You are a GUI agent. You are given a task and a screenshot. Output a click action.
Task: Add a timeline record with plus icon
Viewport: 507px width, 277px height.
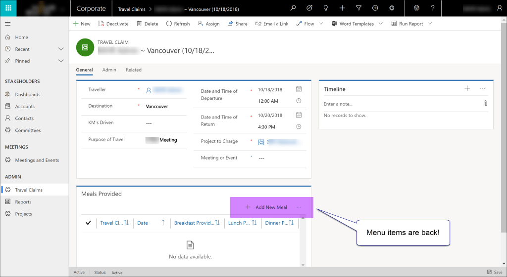pyautogui.click(x=467, y=88)
